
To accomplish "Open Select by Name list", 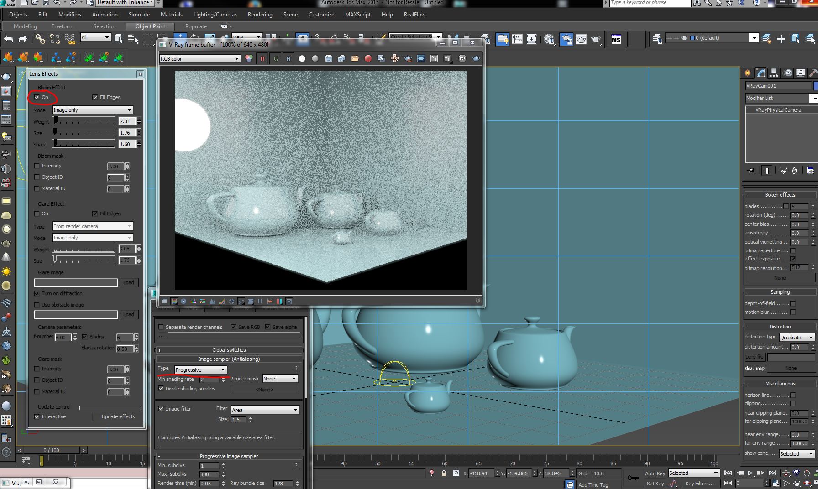I will pos(133,39).
